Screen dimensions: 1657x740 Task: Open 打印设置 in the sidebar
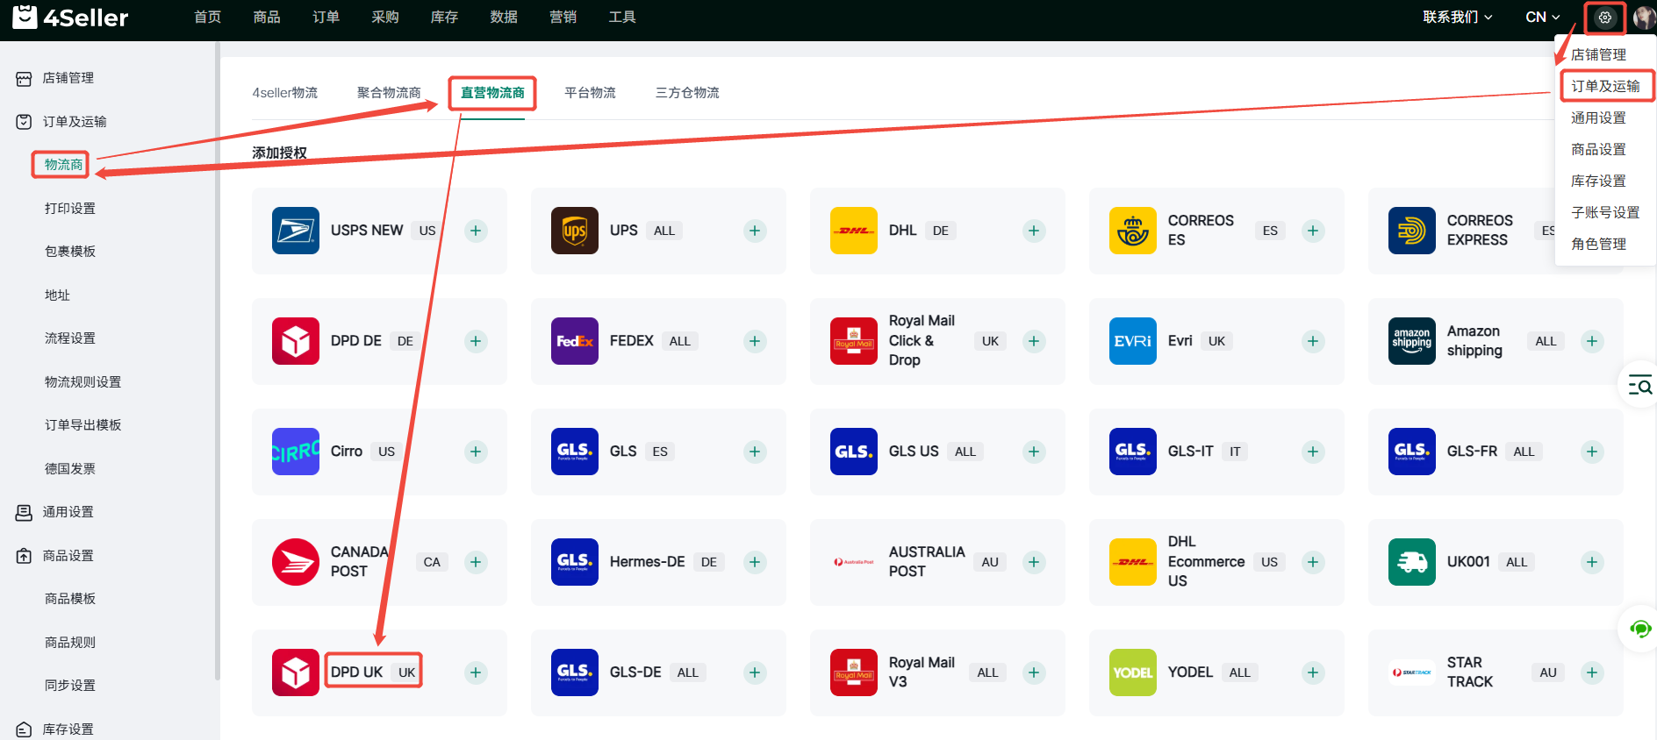tap(70, 209)
